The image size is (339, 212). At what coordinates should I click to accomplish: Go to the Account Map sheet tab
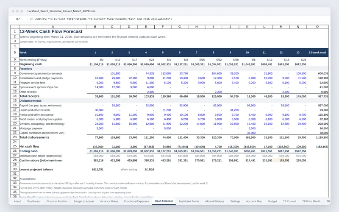[x=254, y=201]
